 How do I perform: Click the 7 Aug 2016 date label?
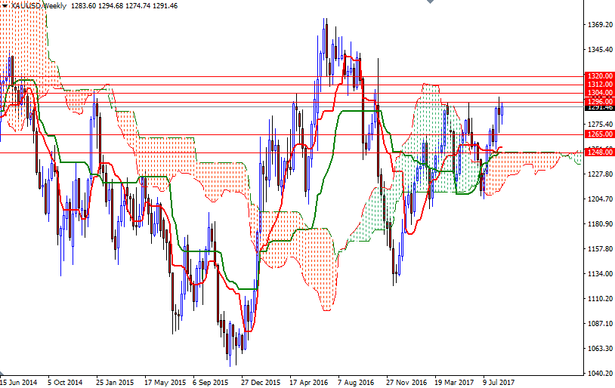(356, 382)
